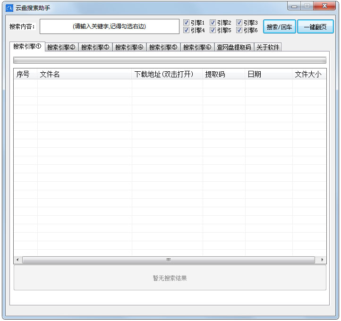This screenshot has height=321, width=341.
Task: Minimize the 云盘搜索助手 window
Action: [x=294, y=6]
